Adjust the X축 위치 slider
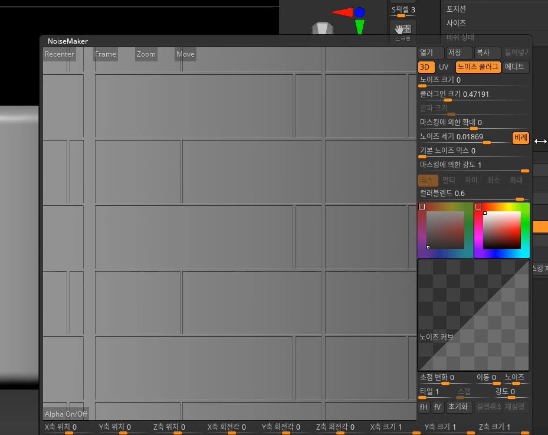548x435 pixels. 69,428
